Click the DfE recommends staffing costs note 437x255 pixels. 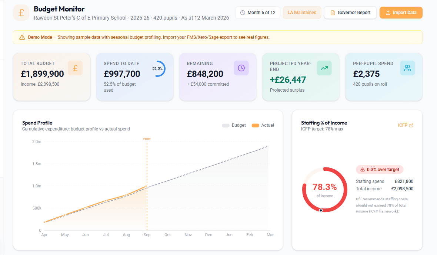click(x=382, y=205)
